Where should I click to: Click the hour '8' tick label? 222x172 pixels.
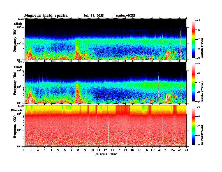coord(78,150)
